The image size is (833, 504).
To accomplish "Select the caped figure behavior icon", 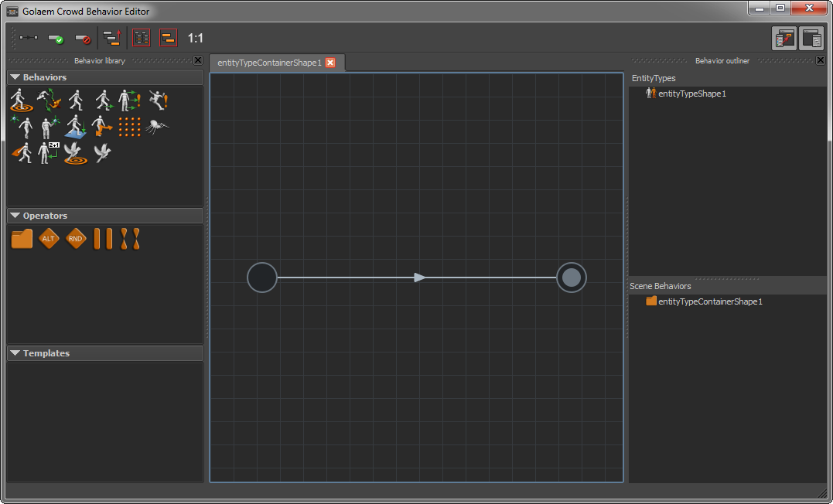I will pyautogui.click(x=22, y=153).
